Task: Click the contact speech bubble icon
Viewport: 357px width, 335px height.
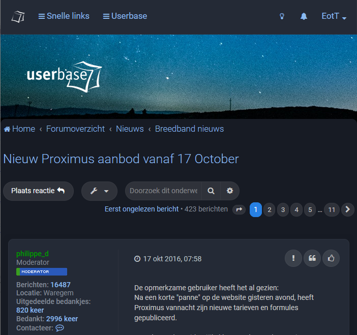Action: click(59, 328)
